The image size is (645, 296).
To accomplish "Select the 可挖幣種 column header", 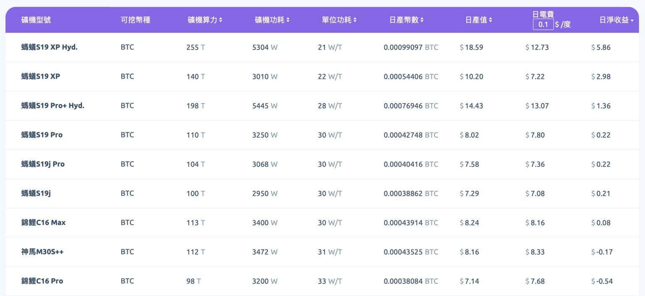I will point(135,20).
